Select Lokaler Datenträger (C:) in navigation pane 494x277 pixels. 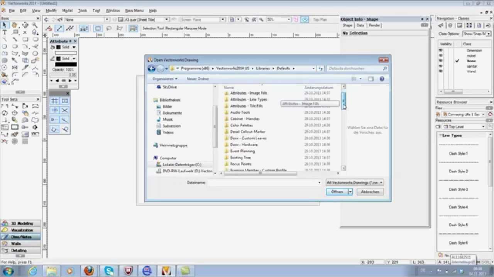182,165
